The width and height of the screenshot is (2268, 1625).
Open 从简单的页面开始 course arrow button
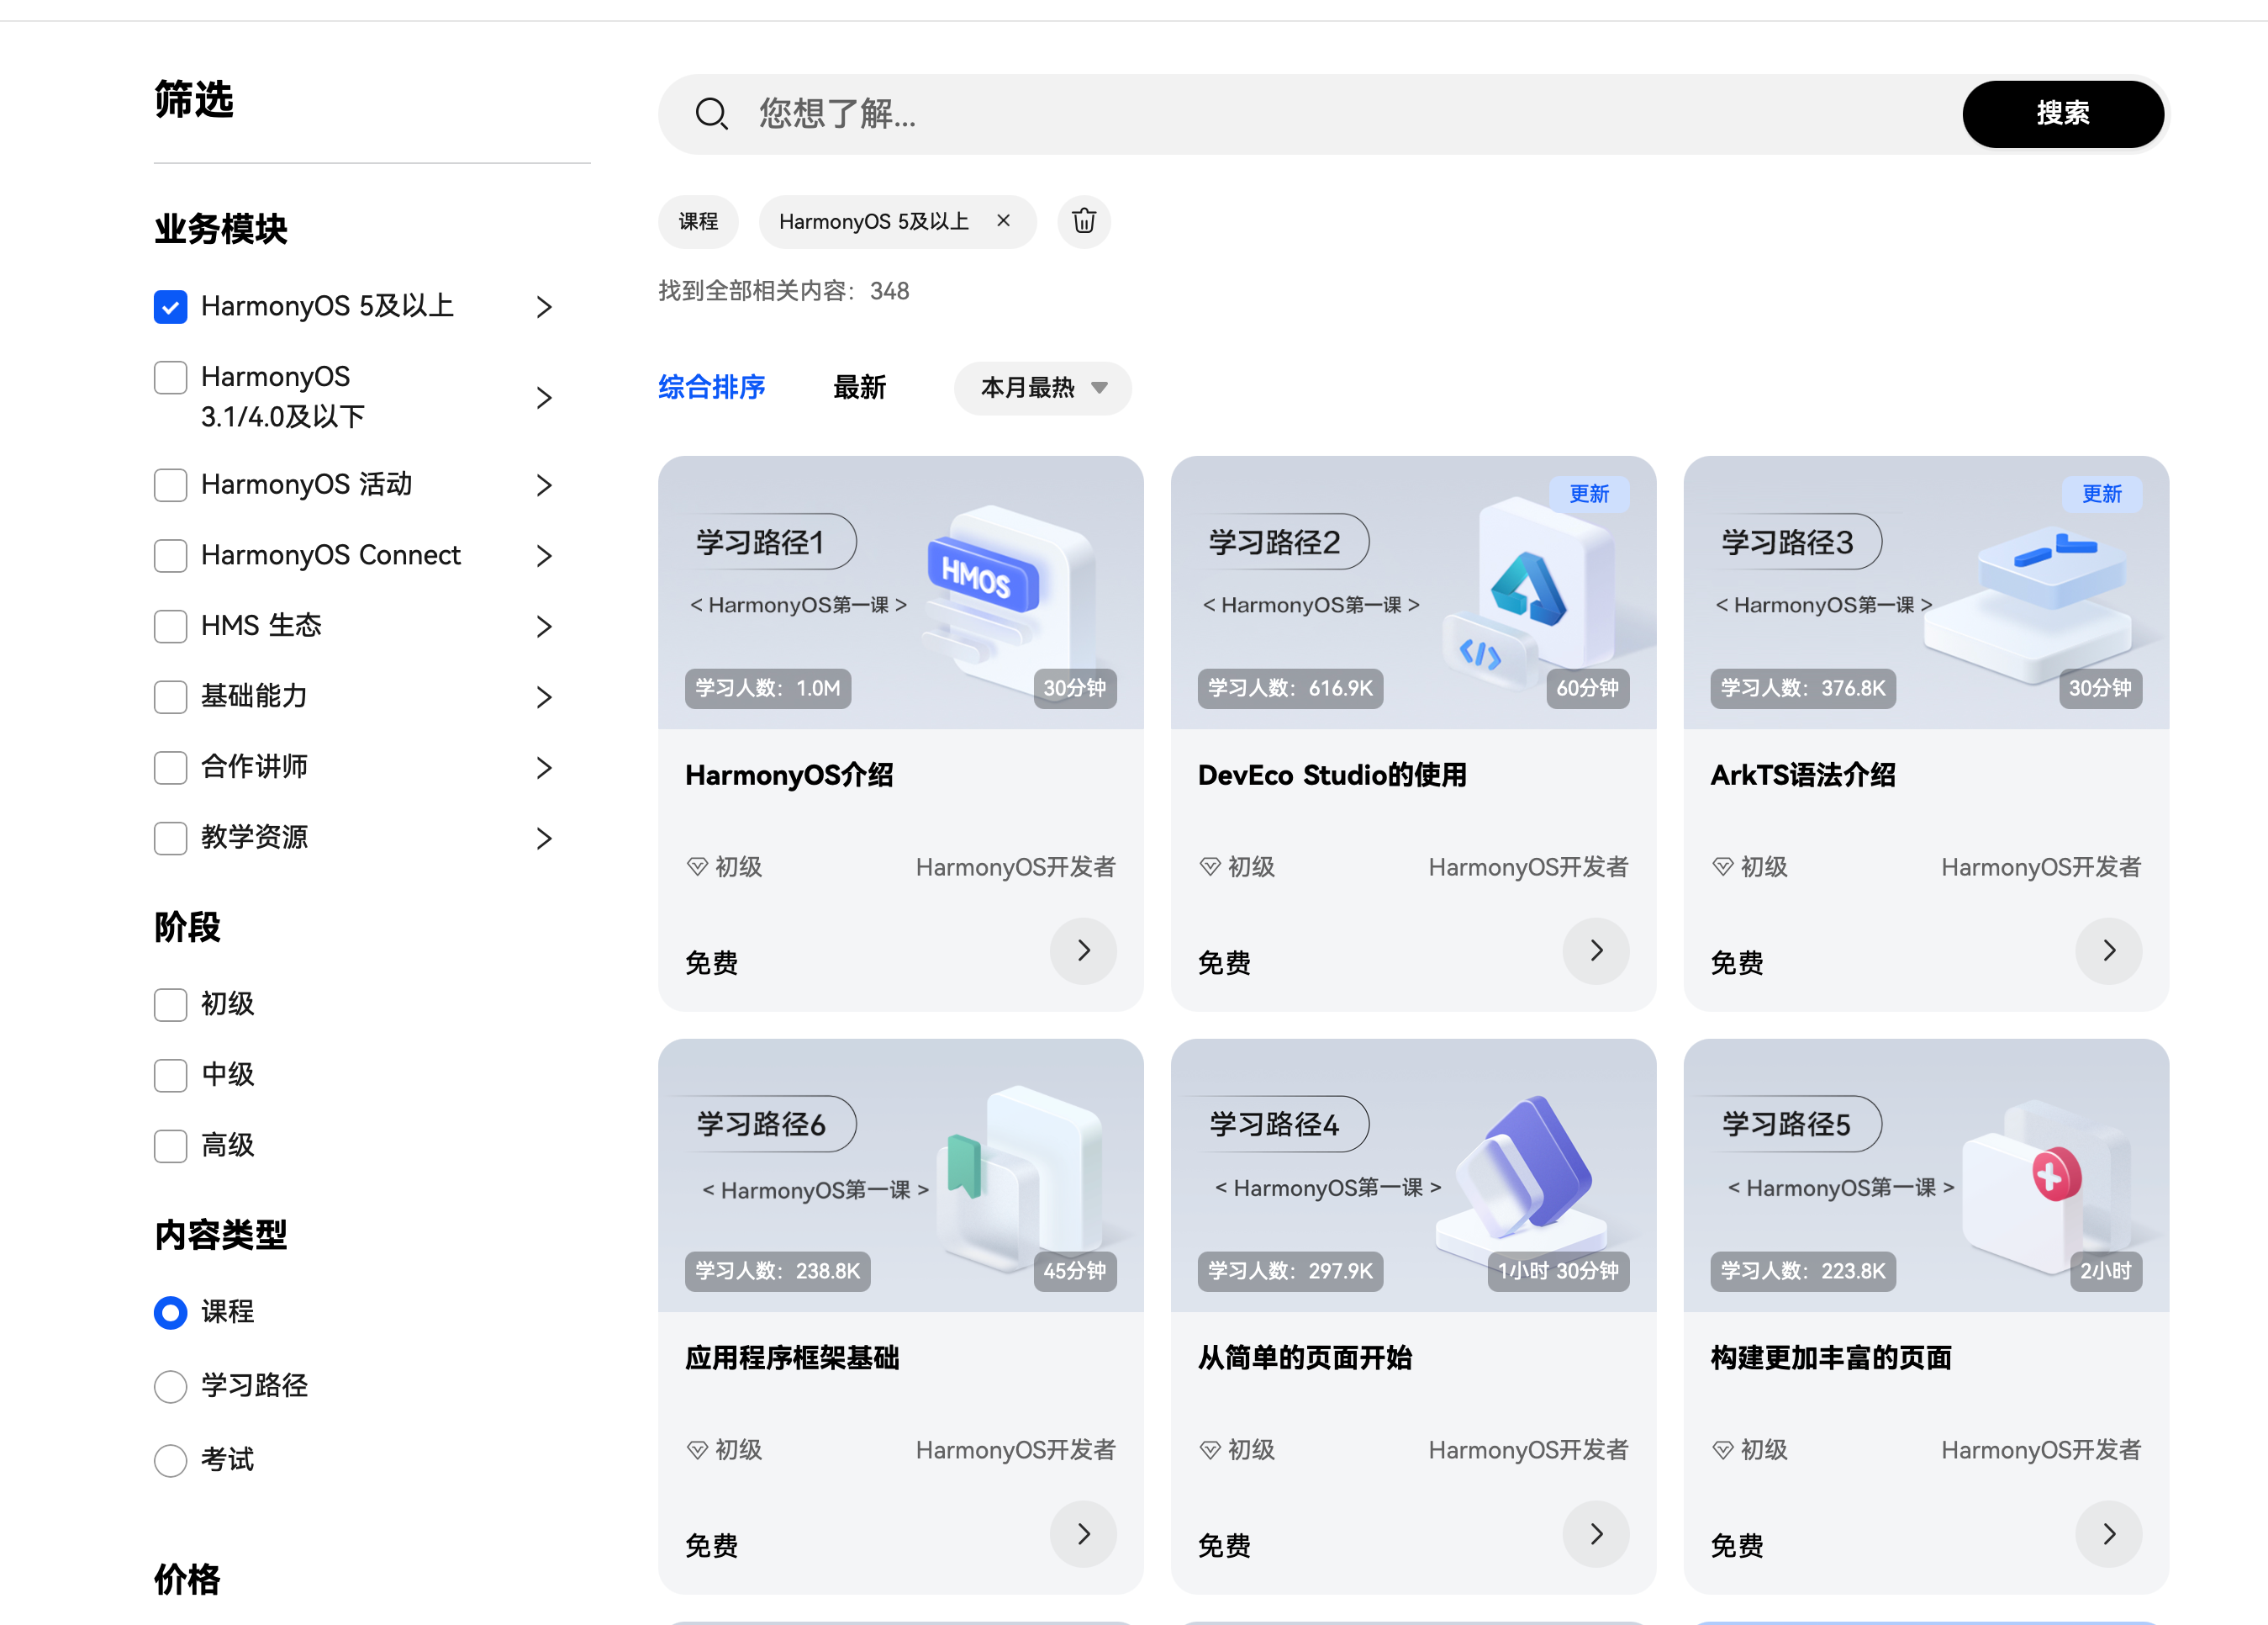[x=1596, y=1534]
